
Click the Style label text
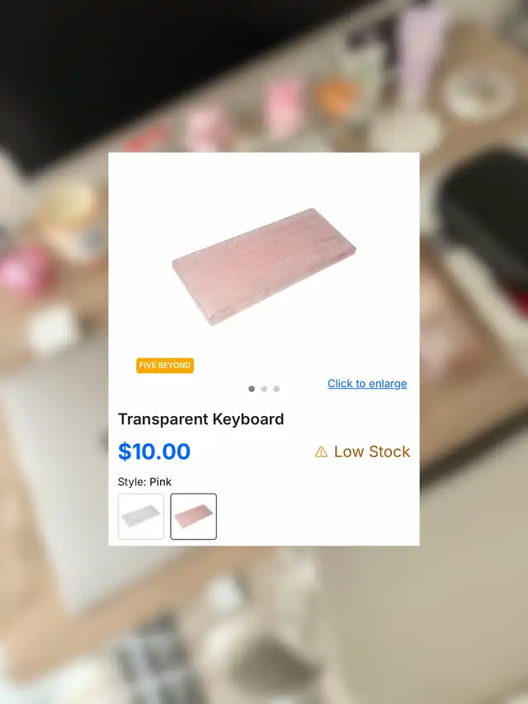pos(132,482)
